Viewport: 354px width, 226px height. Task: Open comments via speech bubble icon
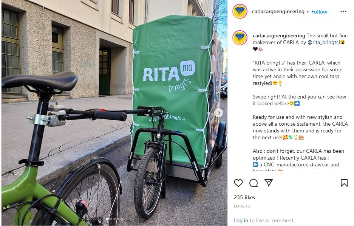pyautogui.click(x=254, y=183)
